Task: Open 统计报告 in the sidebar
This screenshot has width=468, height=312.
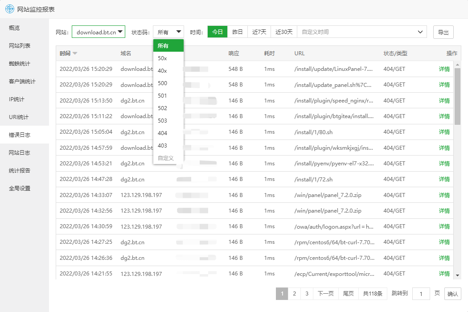Action: pyautogui.click(x=25, y=170)
